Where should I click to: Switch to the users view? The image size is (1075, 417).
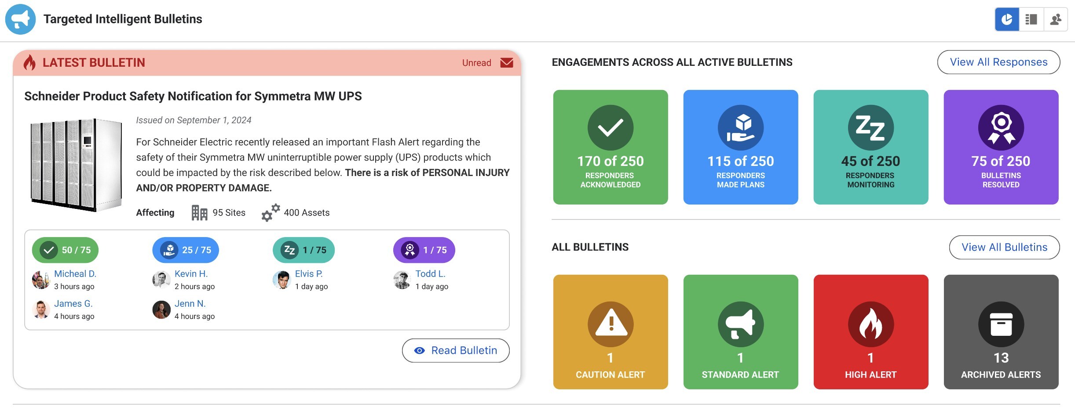[1056, 19]
